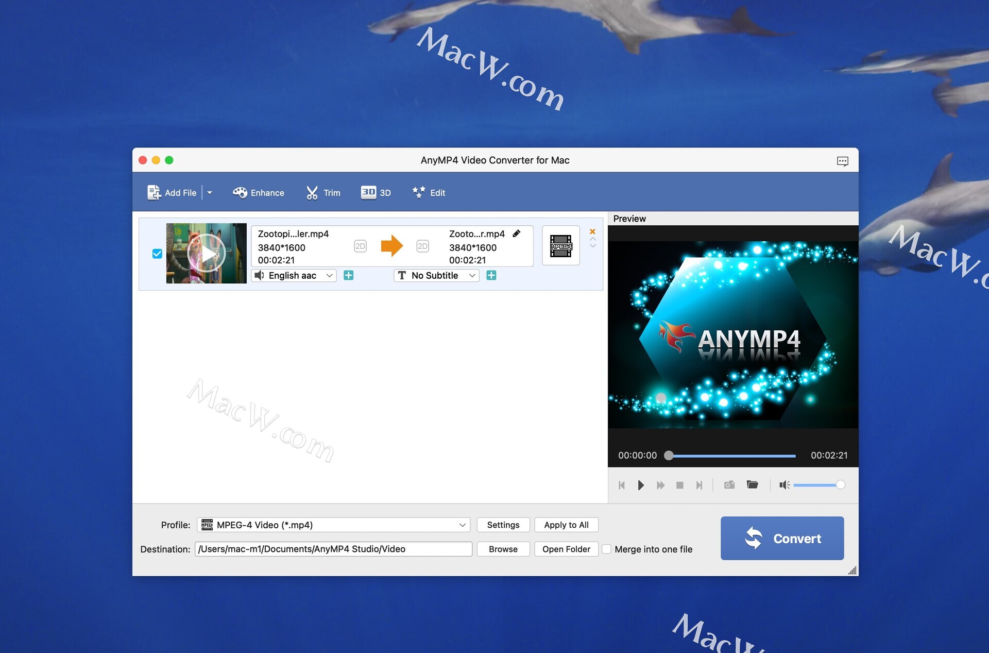
Task: Click the Enhance palette icon
Action: point(240,193)
